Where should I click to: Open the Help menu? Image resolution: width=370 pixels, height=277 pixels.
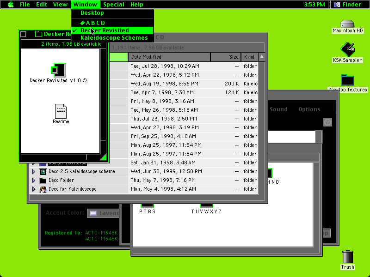click(137, 4)
